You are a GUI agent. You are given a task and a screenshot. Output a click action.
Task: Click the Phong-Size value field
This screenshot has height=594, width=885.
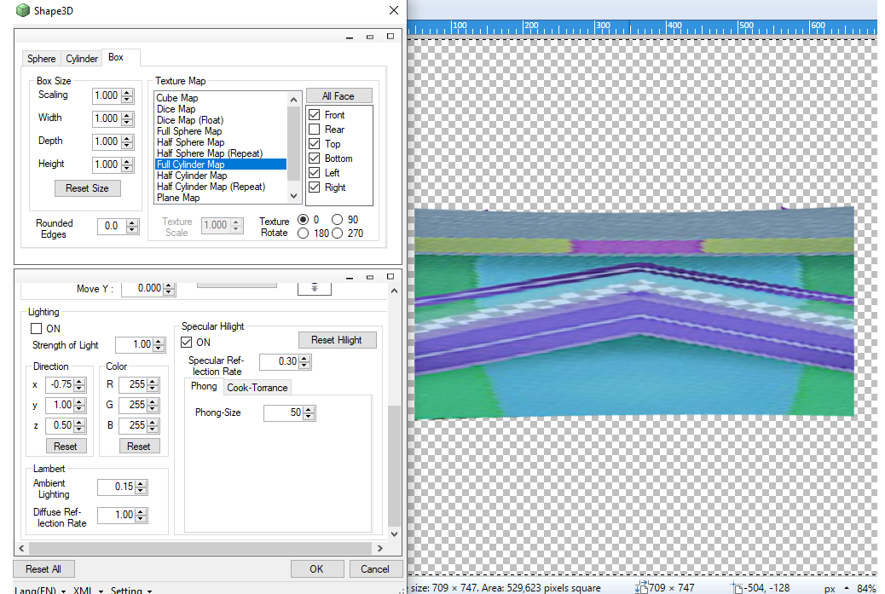click(283, 412)
